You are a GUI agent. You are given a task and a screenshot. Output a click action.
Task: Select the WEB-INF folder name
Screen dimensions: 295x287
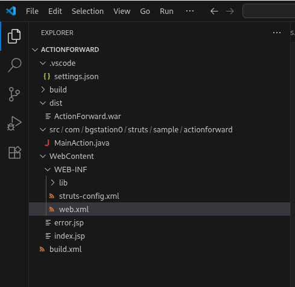pos(71,170)
